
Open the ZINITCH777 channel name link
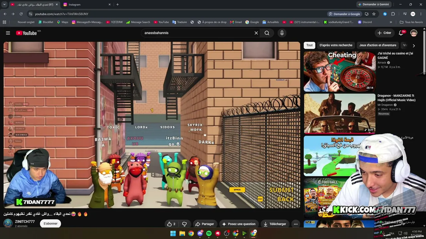click(25, 221)
